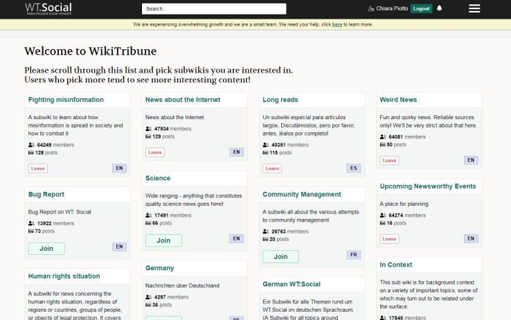
Task: Leave the Weird News subwiki
Action: pos(389,160)
